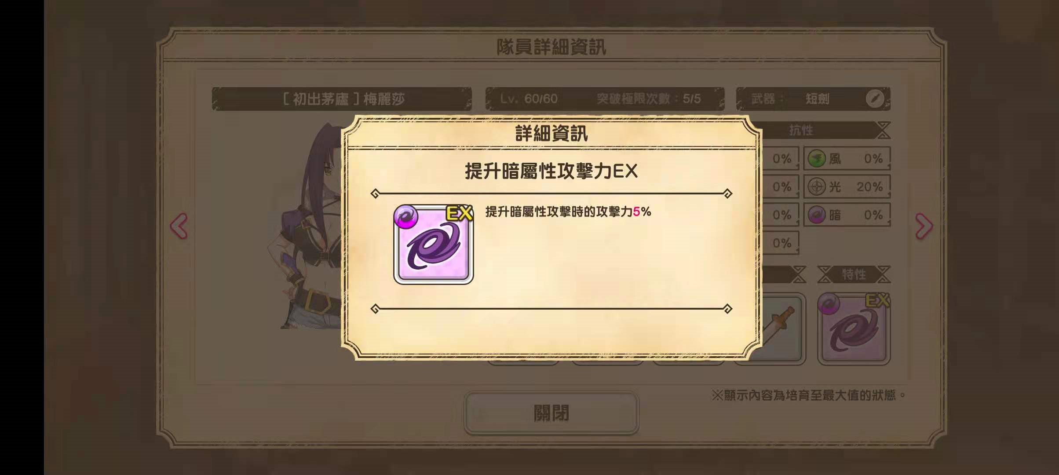Click the 詳細資訊 popup title bar
Viewport: 1059px width, 475px height.
551,133
